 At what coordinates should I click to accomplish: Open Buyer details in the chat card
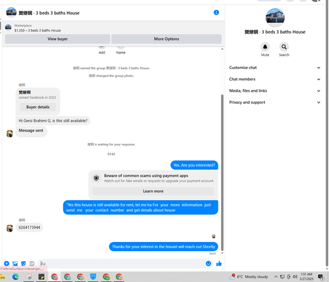tap(38, 107)
